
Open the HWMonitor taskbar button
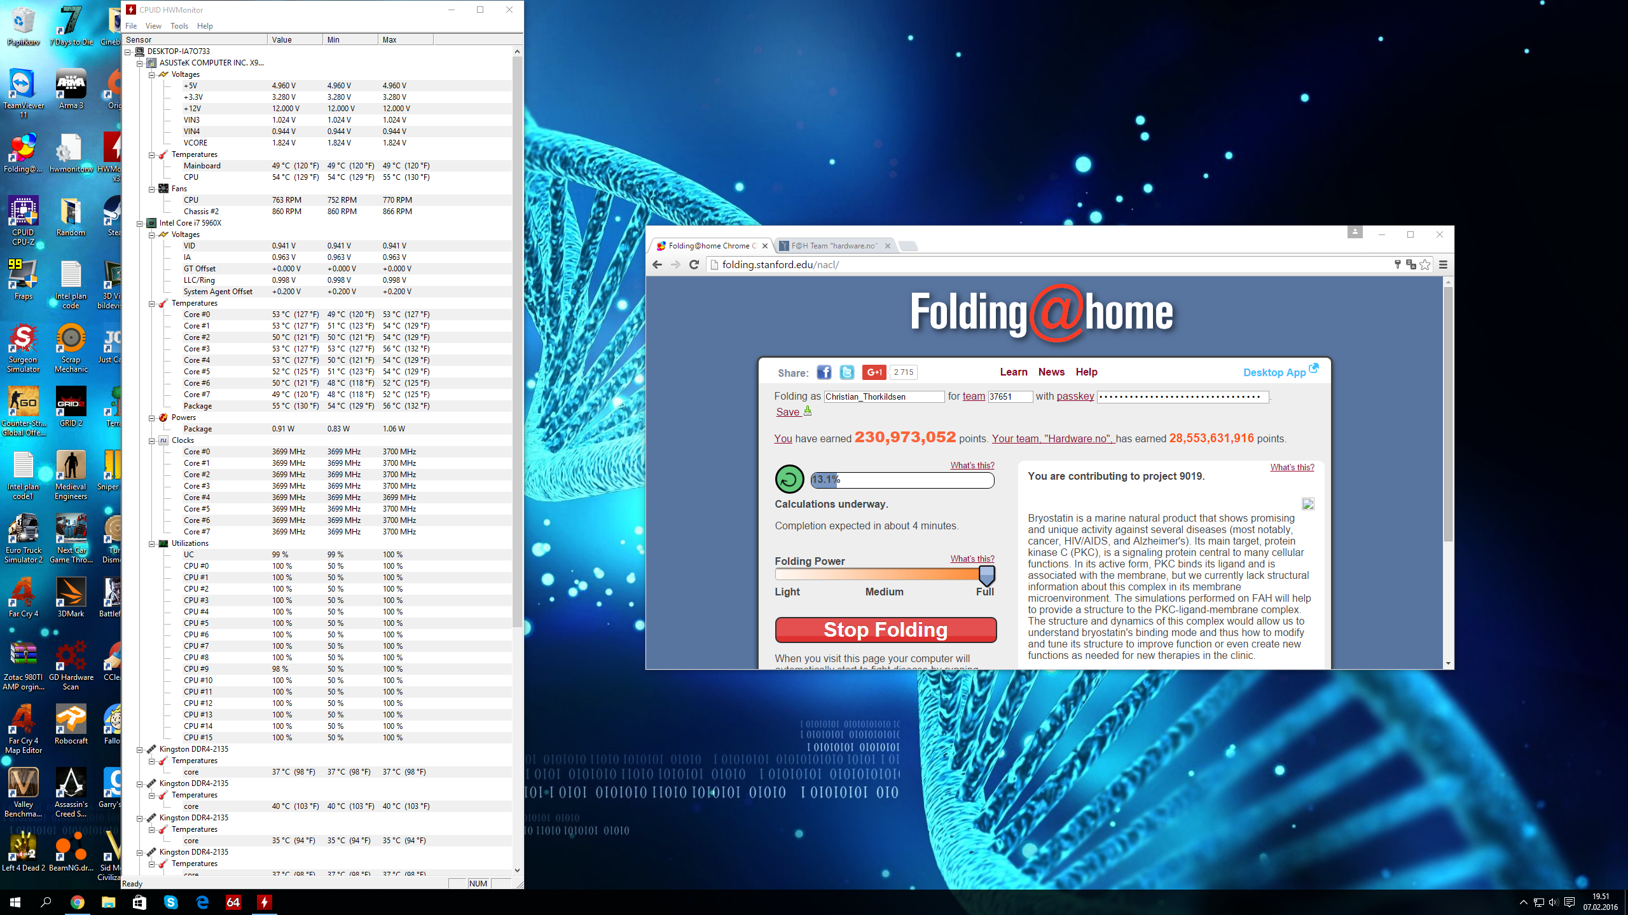click(264, 902)
